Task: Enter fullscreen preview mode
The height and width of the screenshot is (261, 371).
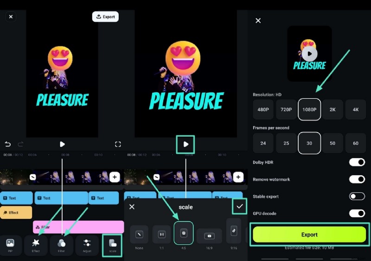Action: tap(118, 144)
